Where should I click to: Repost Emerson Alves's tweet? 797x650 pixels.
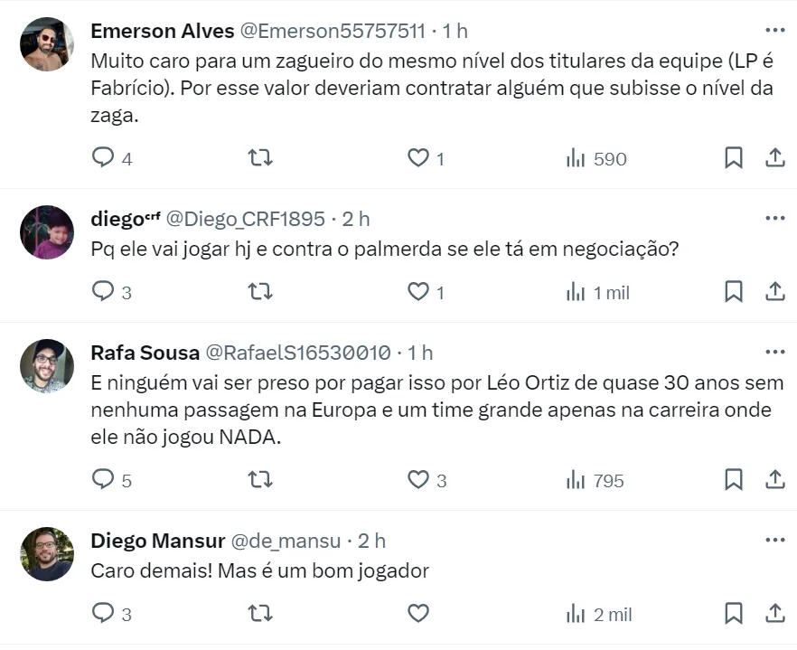[x=260, y=158]
